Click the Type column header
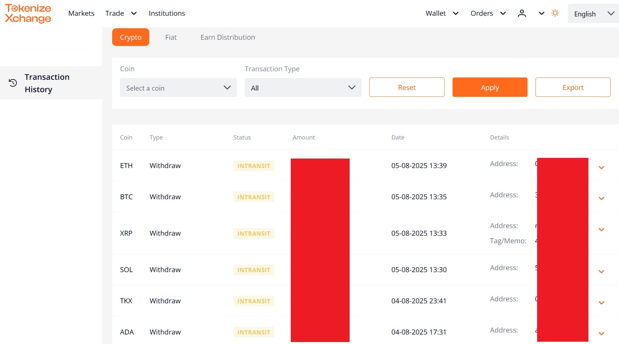 tap(156, 138)
